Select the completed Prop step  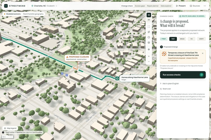[164, 39]
